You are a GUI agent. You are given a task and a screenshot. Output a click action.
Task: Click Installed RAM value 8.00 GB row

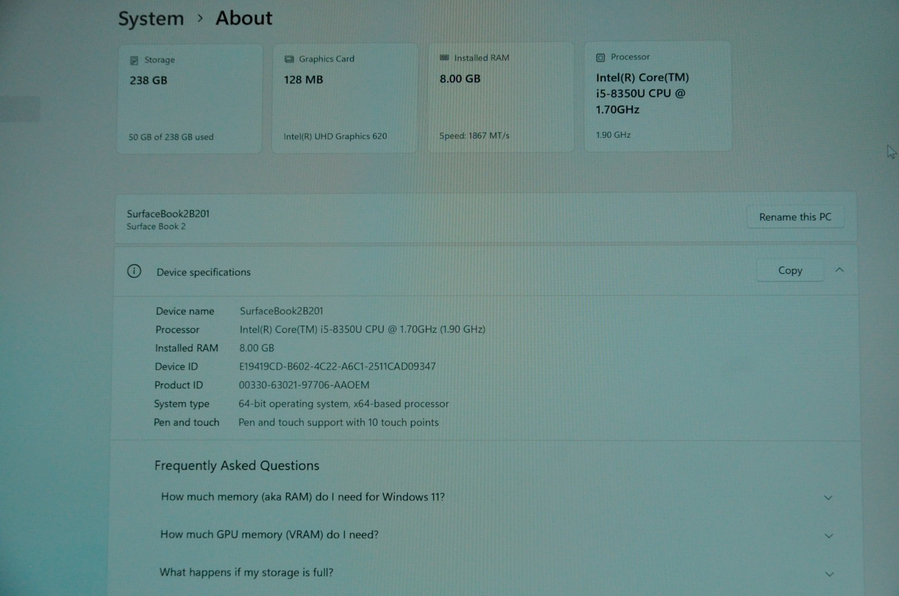(257, 348)
